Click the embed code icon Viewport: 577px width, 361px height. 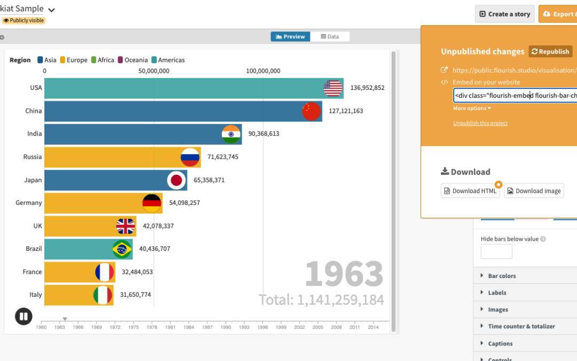[444, 82]
